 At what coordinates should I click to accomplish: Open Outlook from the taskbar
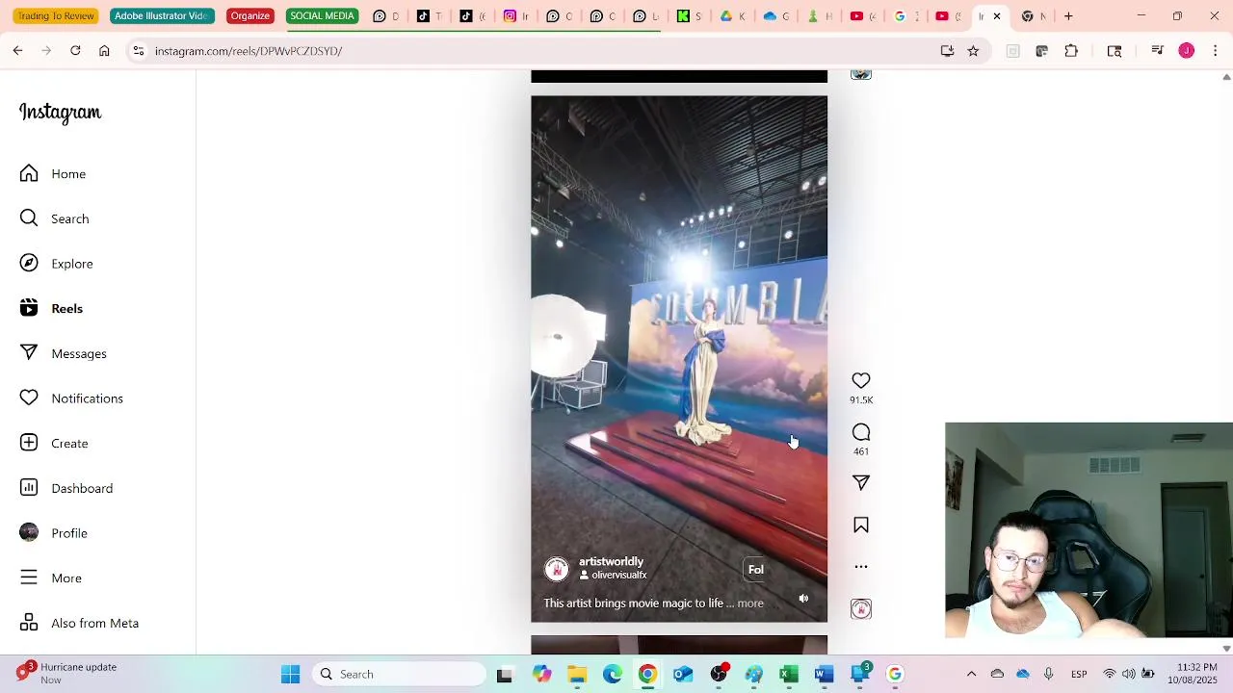[683, 675]
